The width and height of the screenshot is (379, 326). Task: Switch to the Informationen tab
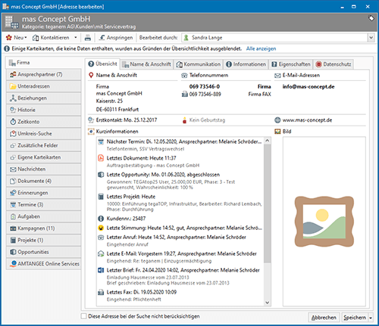[x=246, y=64]
